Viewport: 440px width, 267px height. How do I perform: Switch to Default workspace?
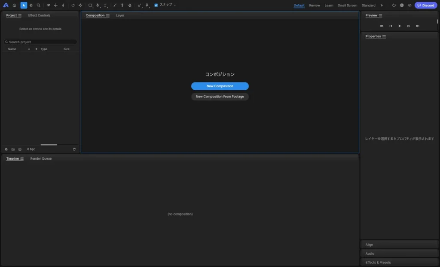coord(299,5)
